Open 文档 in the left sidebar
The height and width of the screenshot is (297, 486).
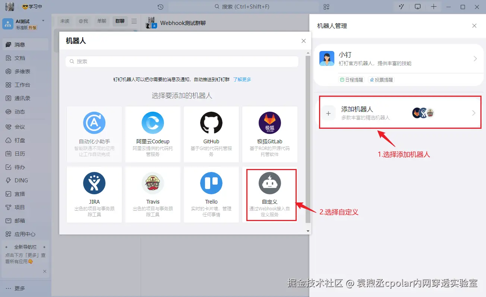pyautogui.click(x=25, y=58)
